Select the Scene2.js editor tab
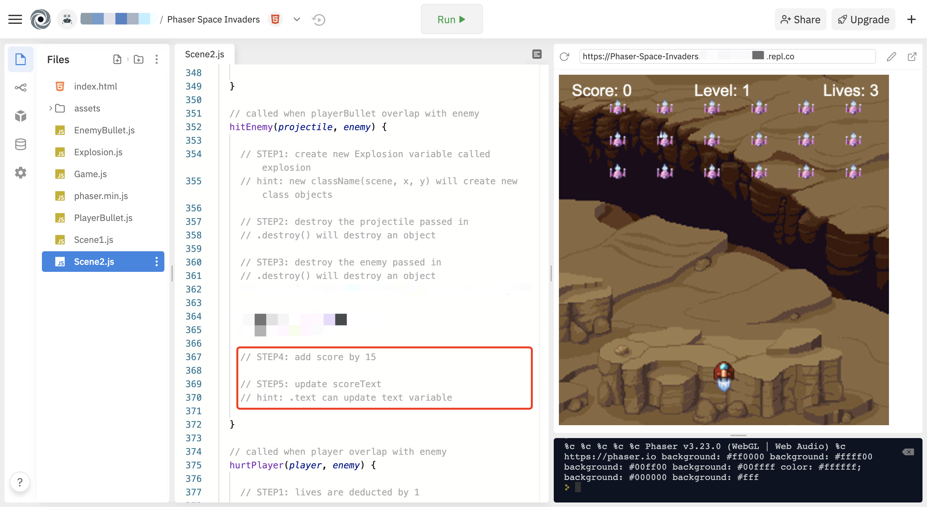Image resolution: width=927 pixels, height=507 pixels. click(x=204, y=54)
